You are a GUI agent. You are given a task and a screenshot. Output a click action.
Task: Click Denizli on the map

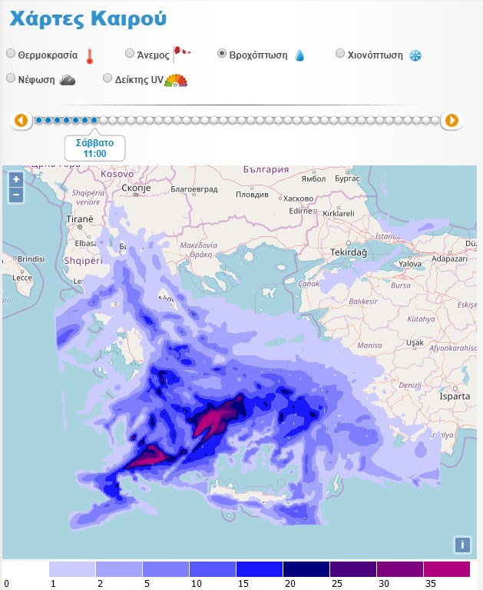(x=410, y=385)
